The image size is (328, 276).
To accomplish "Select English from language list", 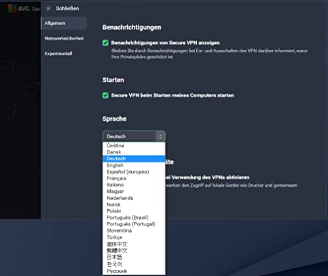I will (134, 165).
